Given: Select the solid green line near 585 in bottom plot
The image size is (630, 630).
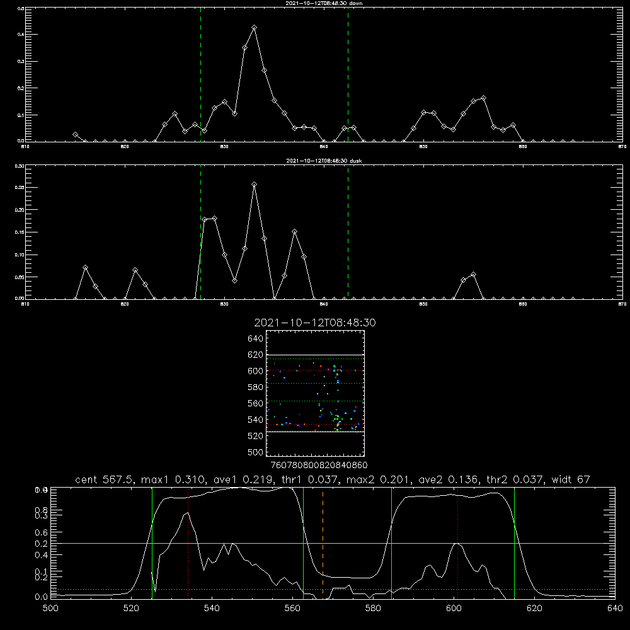Looking at the screenshot, I should click(391, 543).
